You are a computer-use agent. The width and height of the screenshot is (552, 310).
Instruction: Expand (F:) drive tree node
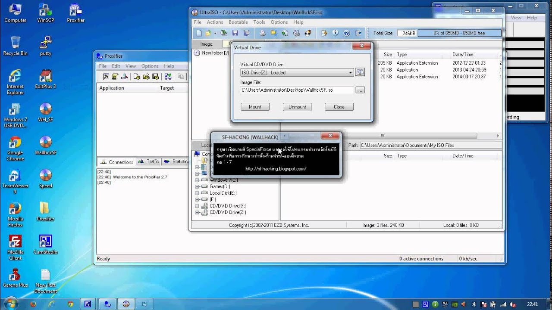click(198, 199)
